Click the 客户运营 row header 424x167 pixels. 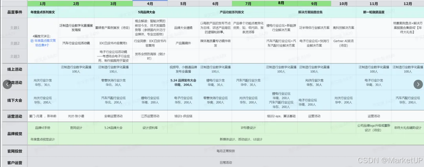pos(15,163)
